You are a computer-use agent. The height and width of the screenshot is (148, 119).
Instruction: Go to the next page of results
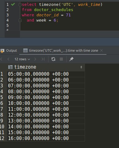(x=35, y=59)
